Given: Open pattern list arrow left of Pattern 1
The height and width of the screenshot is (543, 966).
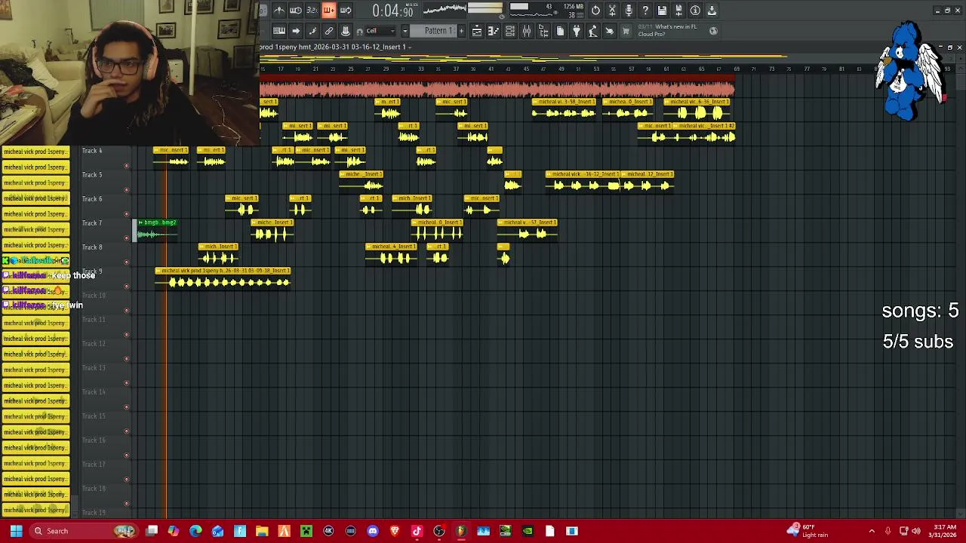Looking at the screenshot, I should pos(405,31).
